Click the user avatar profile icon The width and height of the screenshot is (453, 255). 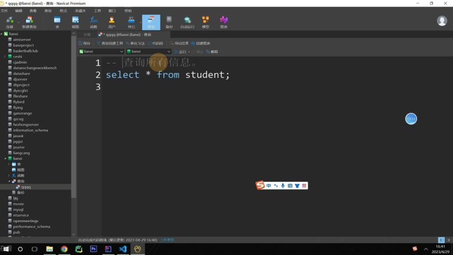tap(442, 21)
